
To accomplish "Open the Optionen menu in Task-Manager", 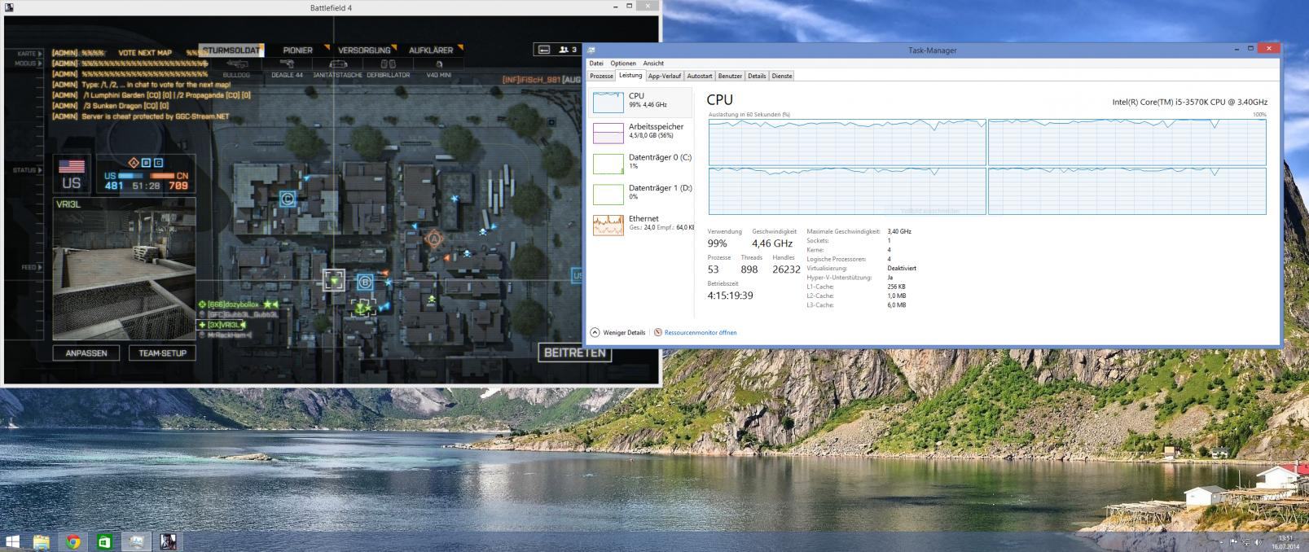I will [623, 63].
